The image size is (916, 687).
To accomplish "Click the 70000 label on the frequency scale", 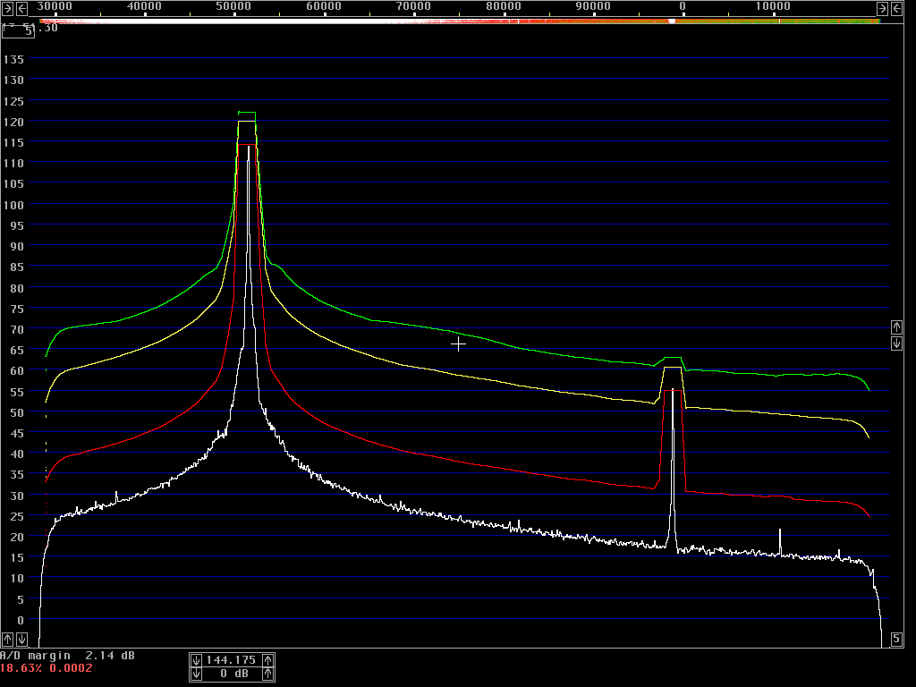I will click(413, 6).
